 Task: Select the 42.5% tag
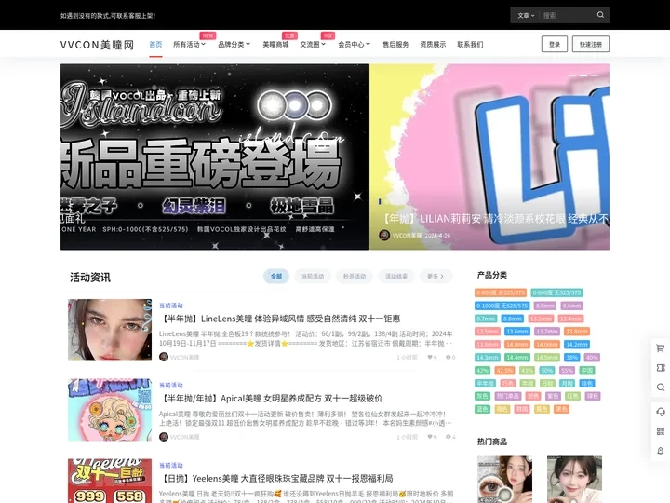point(504,371)
